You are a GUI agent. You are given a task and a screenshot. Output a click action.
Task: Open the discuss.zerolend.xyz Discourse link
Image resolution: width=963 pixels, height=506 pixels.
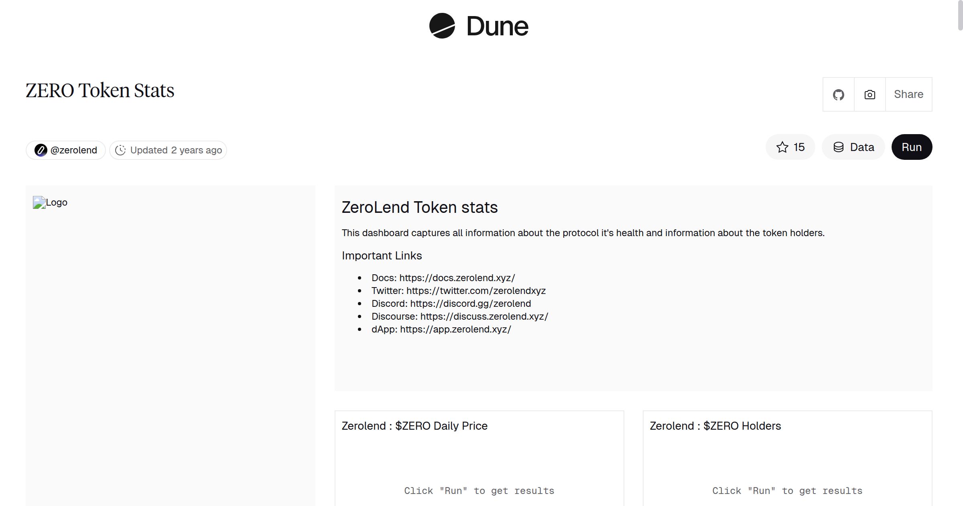483,316
